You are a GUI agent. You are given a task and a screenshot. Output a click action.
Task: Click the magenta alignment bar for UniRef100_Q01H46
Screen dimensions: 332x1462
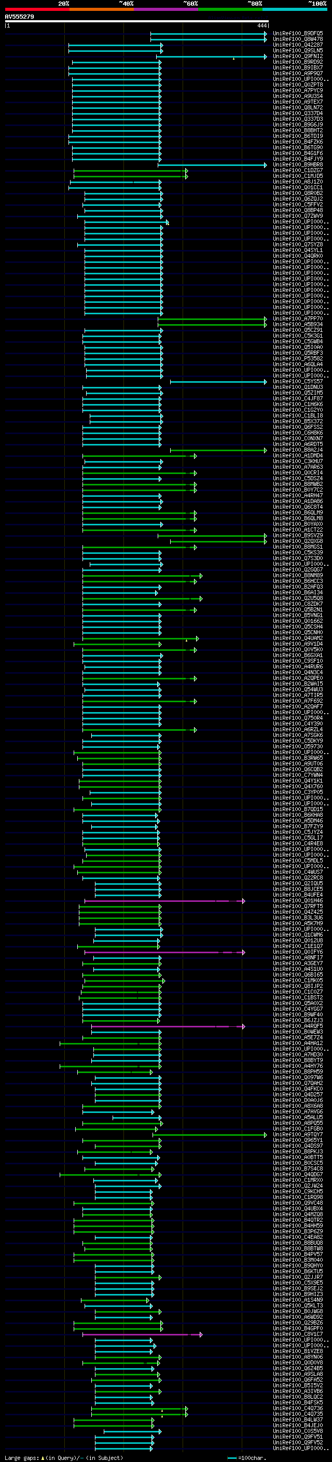(x=165, y=901)
